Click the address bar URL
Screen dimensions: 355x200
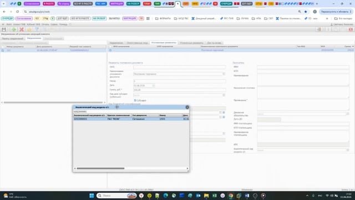(39, 12)
